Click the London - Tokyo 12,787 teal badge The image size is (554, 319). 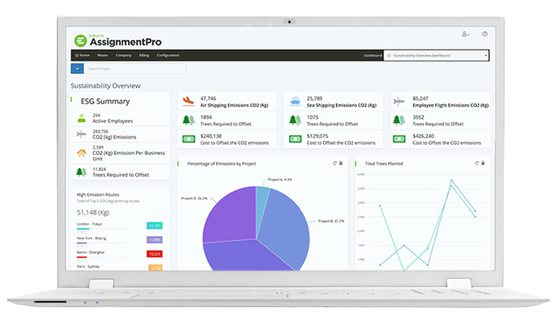[155, 226]
